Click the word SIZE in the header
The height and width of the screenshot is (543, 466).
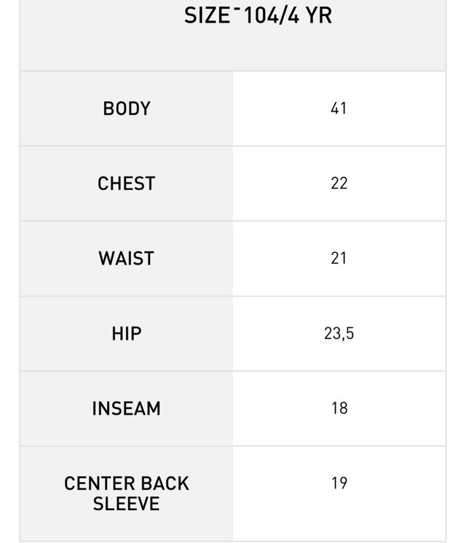(207, 15)
